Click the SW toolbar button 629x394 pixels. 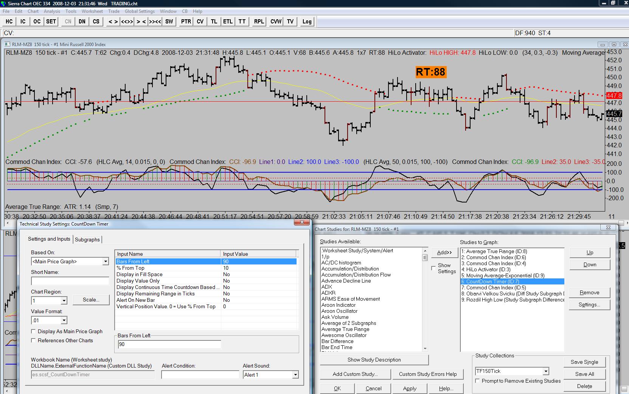[x=169, y=22]
